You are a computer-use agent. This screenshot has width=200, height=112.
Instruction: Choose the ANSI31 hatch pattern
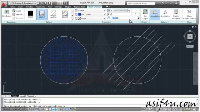pyautogui.click(x=53, y=14)
